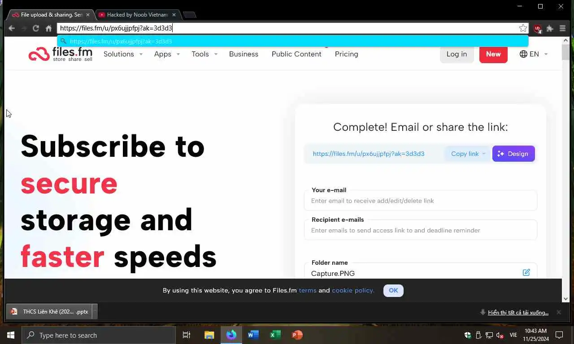The image size is (574, 344).
Task: Bookmark this page with the star icon
Action: (523, 28)
